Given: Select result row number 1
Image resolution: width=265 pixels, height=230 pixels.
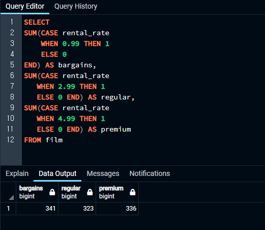Looking at the screenshot, I should (x=8, y=209).
